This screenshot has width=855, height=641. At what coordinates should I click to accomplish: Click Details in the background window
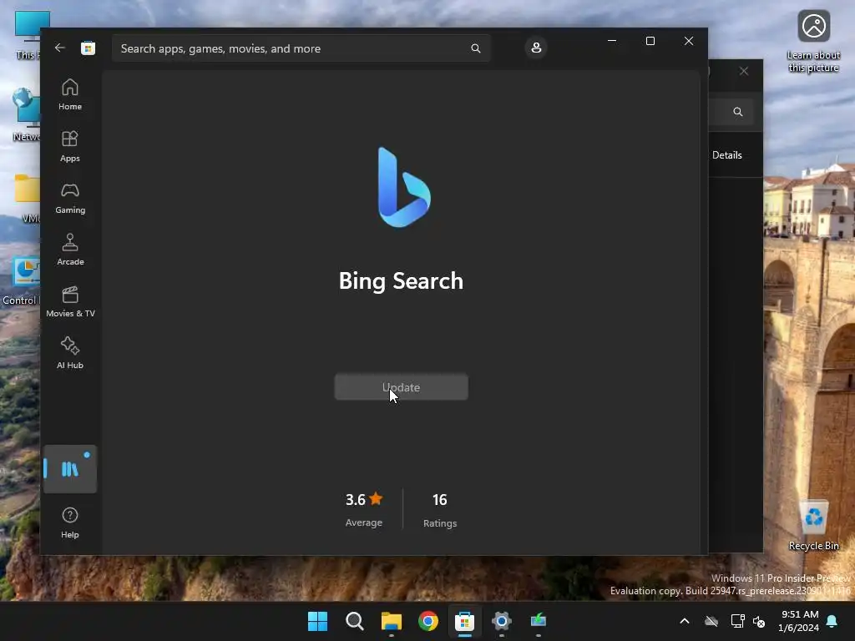pos(727,154)
